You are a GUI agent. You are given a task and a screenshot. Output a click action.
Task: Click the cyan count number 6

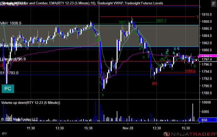tap(178, 49)
